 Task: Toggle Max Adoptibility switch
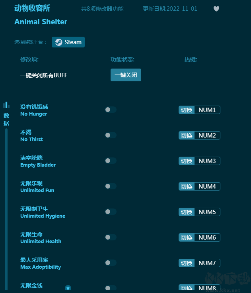(x=111, y=263)
